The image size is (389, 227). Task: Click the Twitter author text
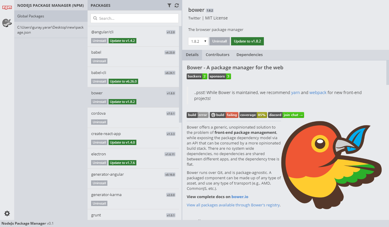pos(194,18)
